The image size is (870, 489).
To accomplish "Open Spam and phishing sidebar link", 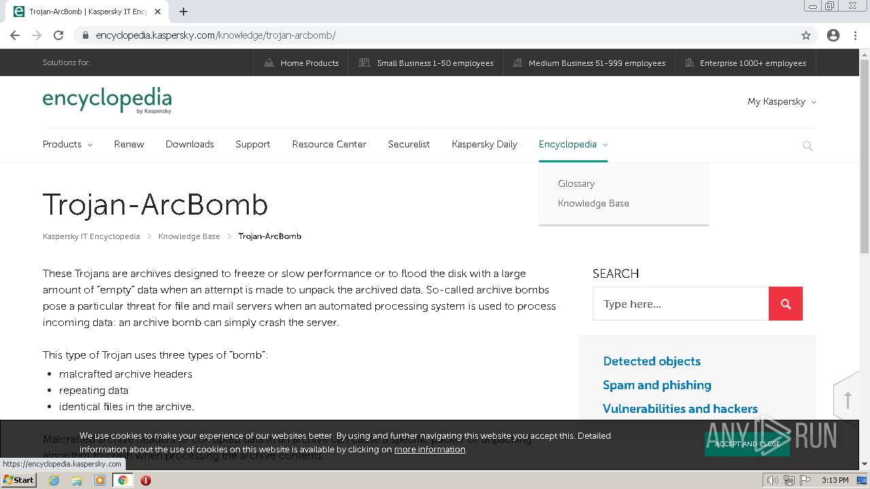I will (x=657, y=385).
